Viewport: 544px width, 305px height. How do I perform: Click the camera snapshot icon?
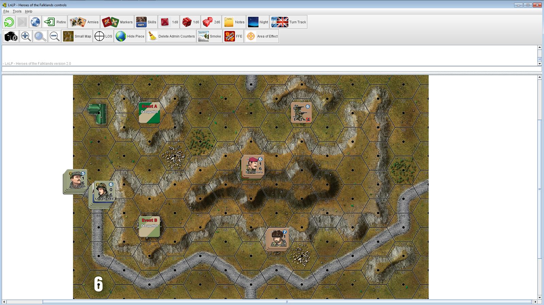coord(11,36)
